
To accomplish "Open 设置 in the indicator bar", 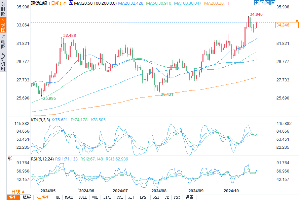I will 190,197.
